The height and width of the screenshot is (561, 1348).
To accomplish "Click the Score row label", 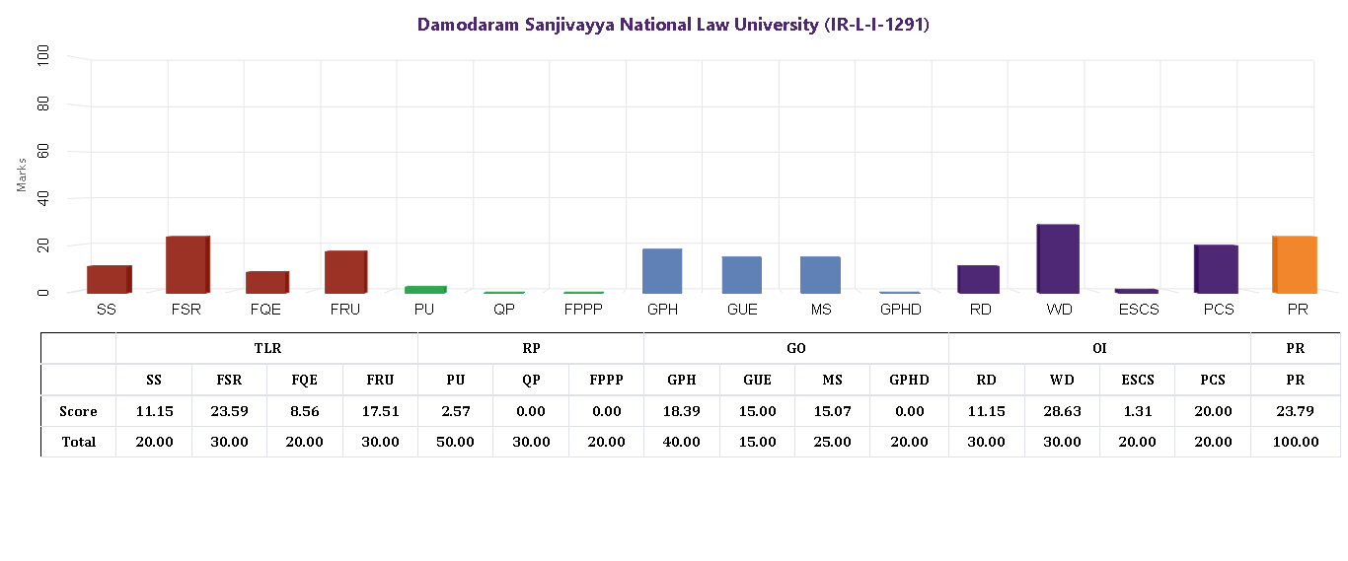I will (78, 411).
